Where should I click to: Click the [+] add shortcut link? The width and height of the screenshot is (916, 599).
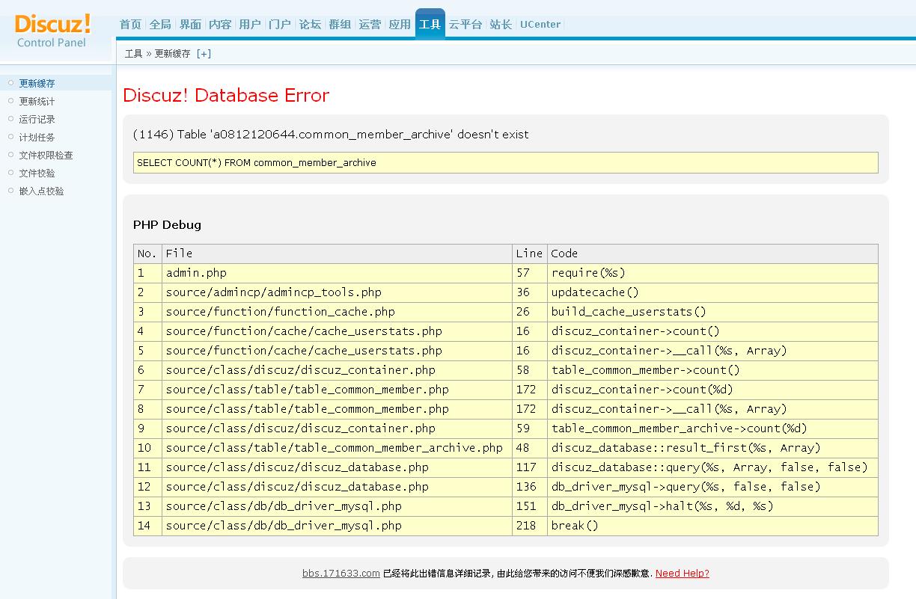point(204,54)
